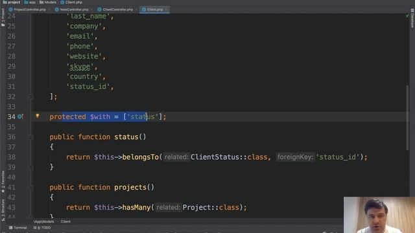Click the ProjectController.php tab file icon
415x233 pixels.
pos(10,10)
